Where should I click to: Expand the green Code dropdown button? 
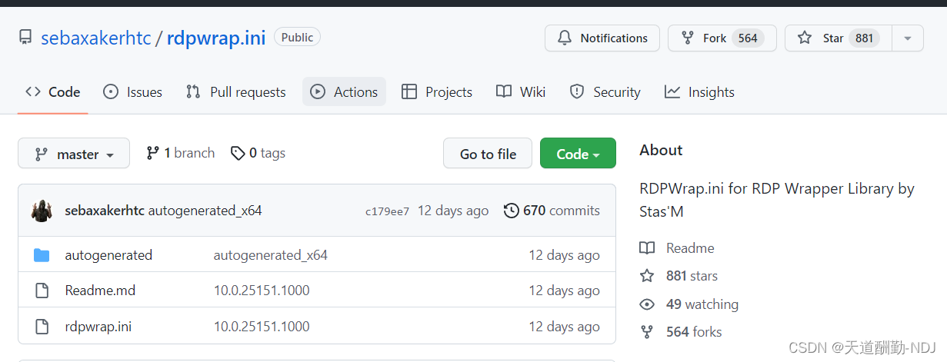[x=578, y=154]
